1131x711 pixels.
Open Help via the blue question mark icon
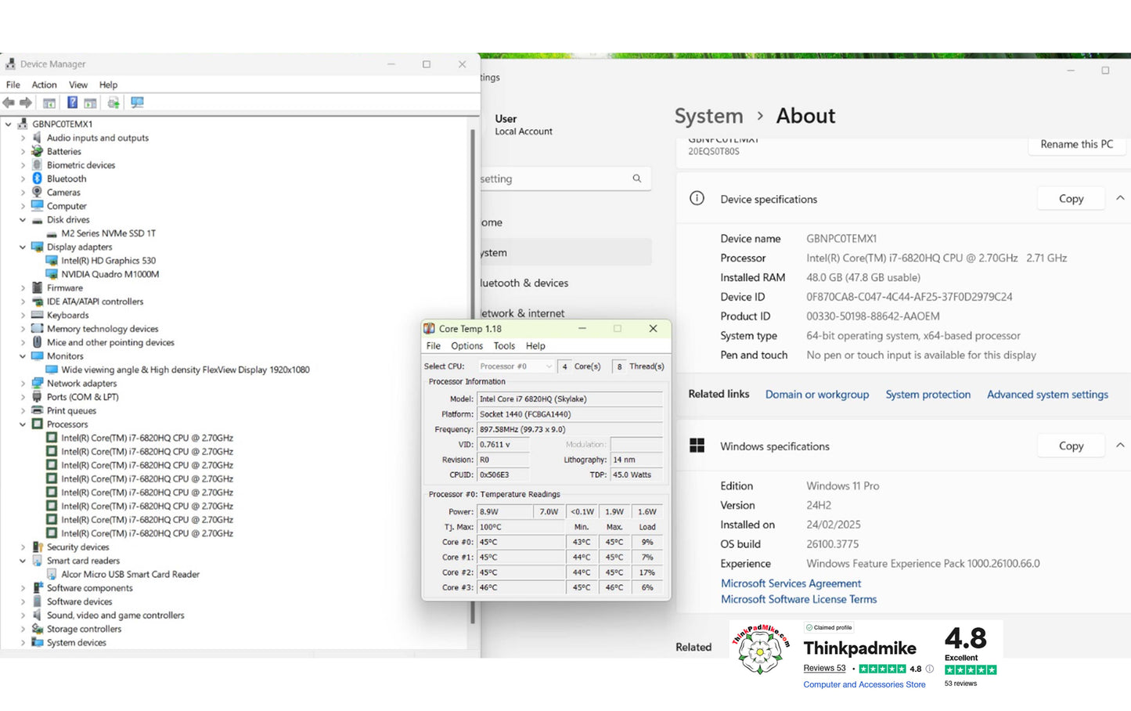tap(72, 103)
